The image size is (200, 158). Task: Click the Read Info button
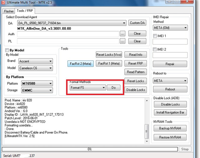(136, 55)
